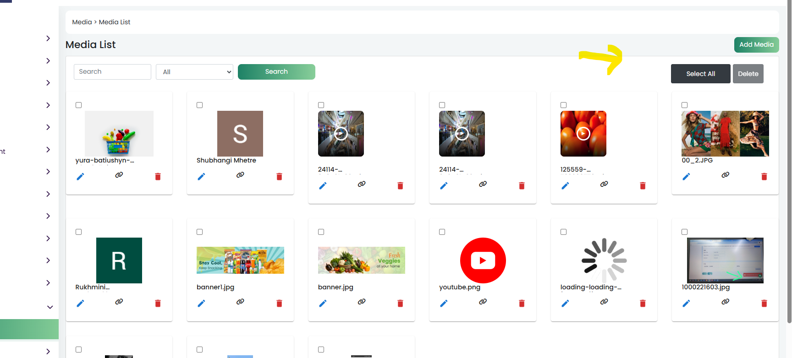The width and height of the screenshot is (792, 358).
Task: Edit the yura-batiushyn media item
Action: [80, 177]
